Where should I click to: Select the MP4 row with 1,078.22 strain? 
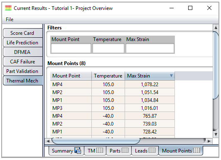(x=113, y=85)
